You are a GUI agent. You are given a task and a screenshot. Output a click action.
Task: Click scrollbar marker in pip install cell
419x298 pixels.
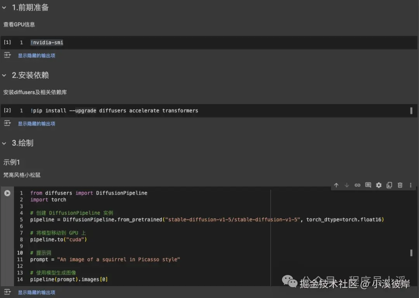[x=411, y=111]
